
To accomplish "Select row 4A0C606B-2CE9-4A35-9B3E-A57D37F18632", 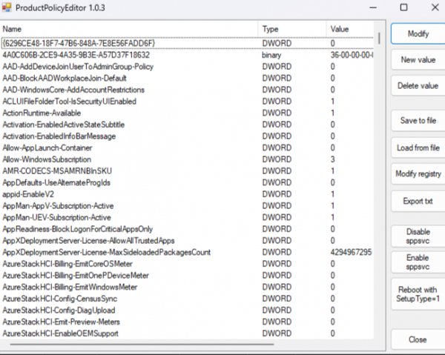I will click(x=188, y=55).
